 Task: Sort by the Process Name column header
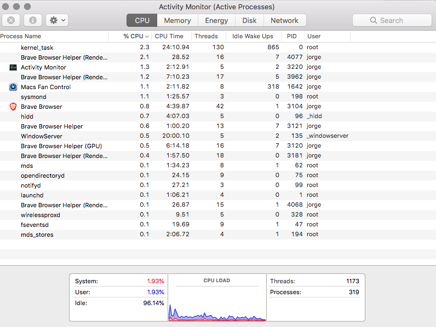[x=54, y=37]
